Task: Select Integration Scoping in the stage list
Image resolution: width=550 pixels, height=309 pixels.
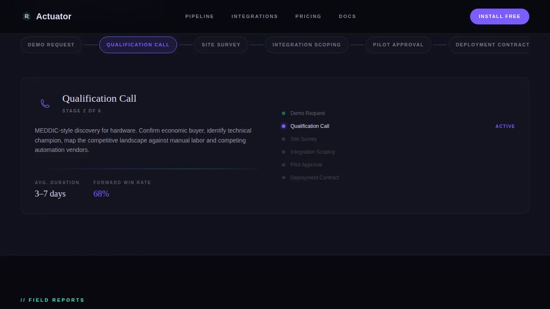Action: (x=312, y=152)
